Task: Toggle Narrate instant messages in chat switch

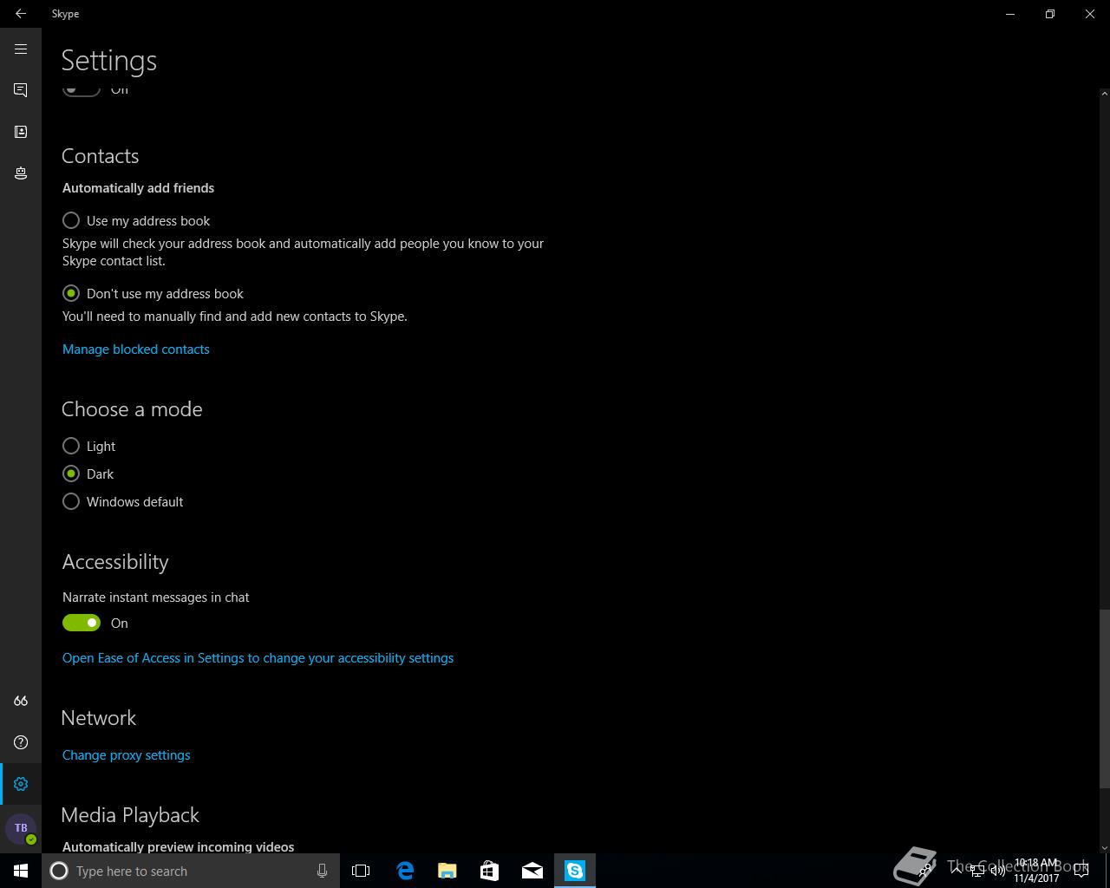Action: pos(82,623)
